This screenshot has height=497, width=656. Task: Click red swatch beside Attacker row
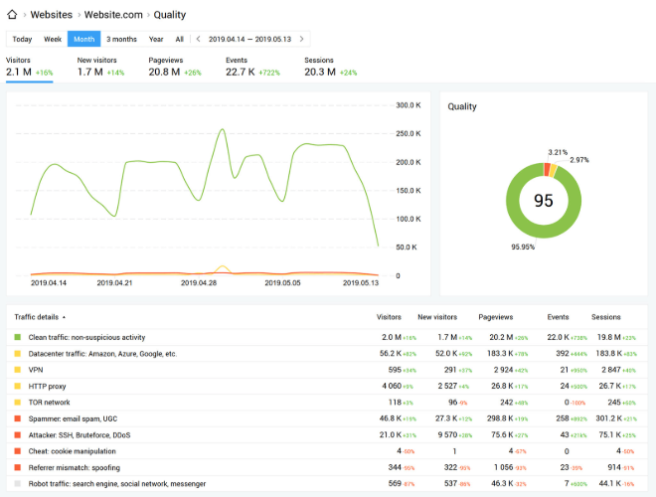[x=18, y=435]
